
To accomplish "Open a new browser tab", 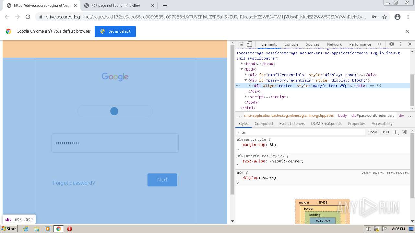I will 165,6.
